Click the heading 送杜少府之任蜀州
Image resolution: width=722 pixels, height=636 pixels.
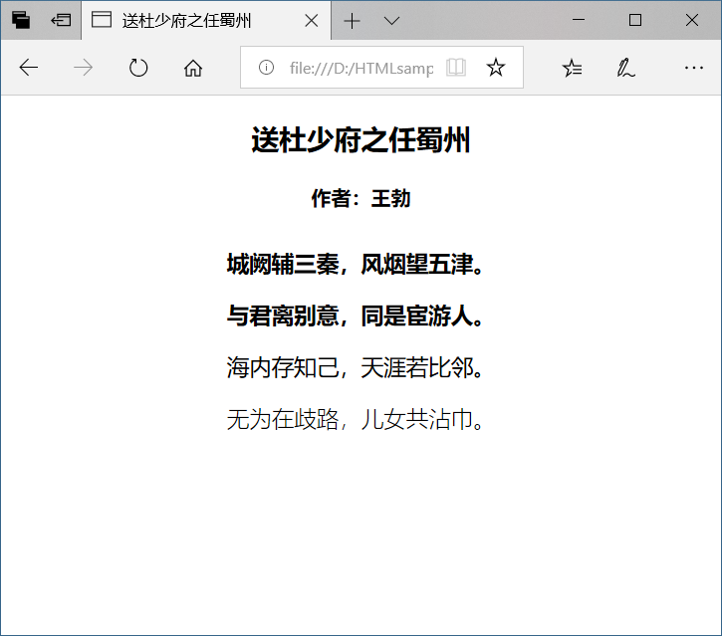point(361,140)
